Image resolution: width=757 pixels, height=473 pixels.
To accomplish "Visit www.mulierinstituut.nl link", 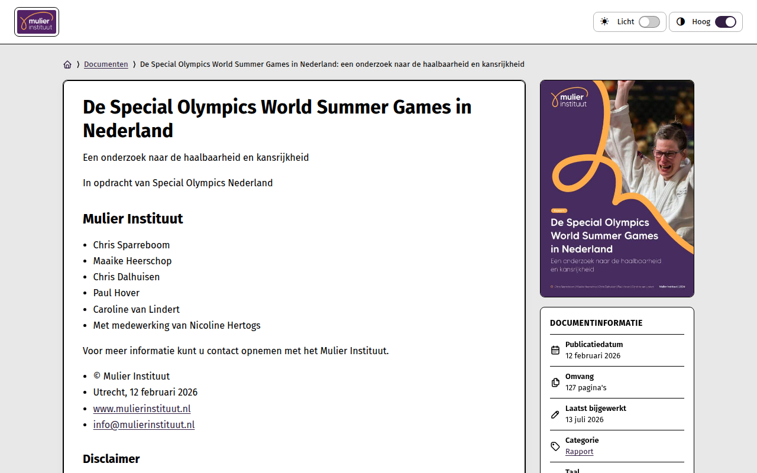I will [142, 409].
